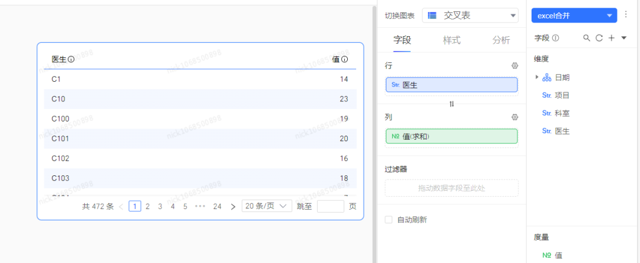The image size is (640, 263).
Task: Go to page 2 of the table
Action: (148, 206)
